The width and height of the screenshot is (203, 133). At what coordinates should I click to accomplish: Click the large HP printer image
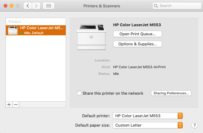tap(91, 37)
